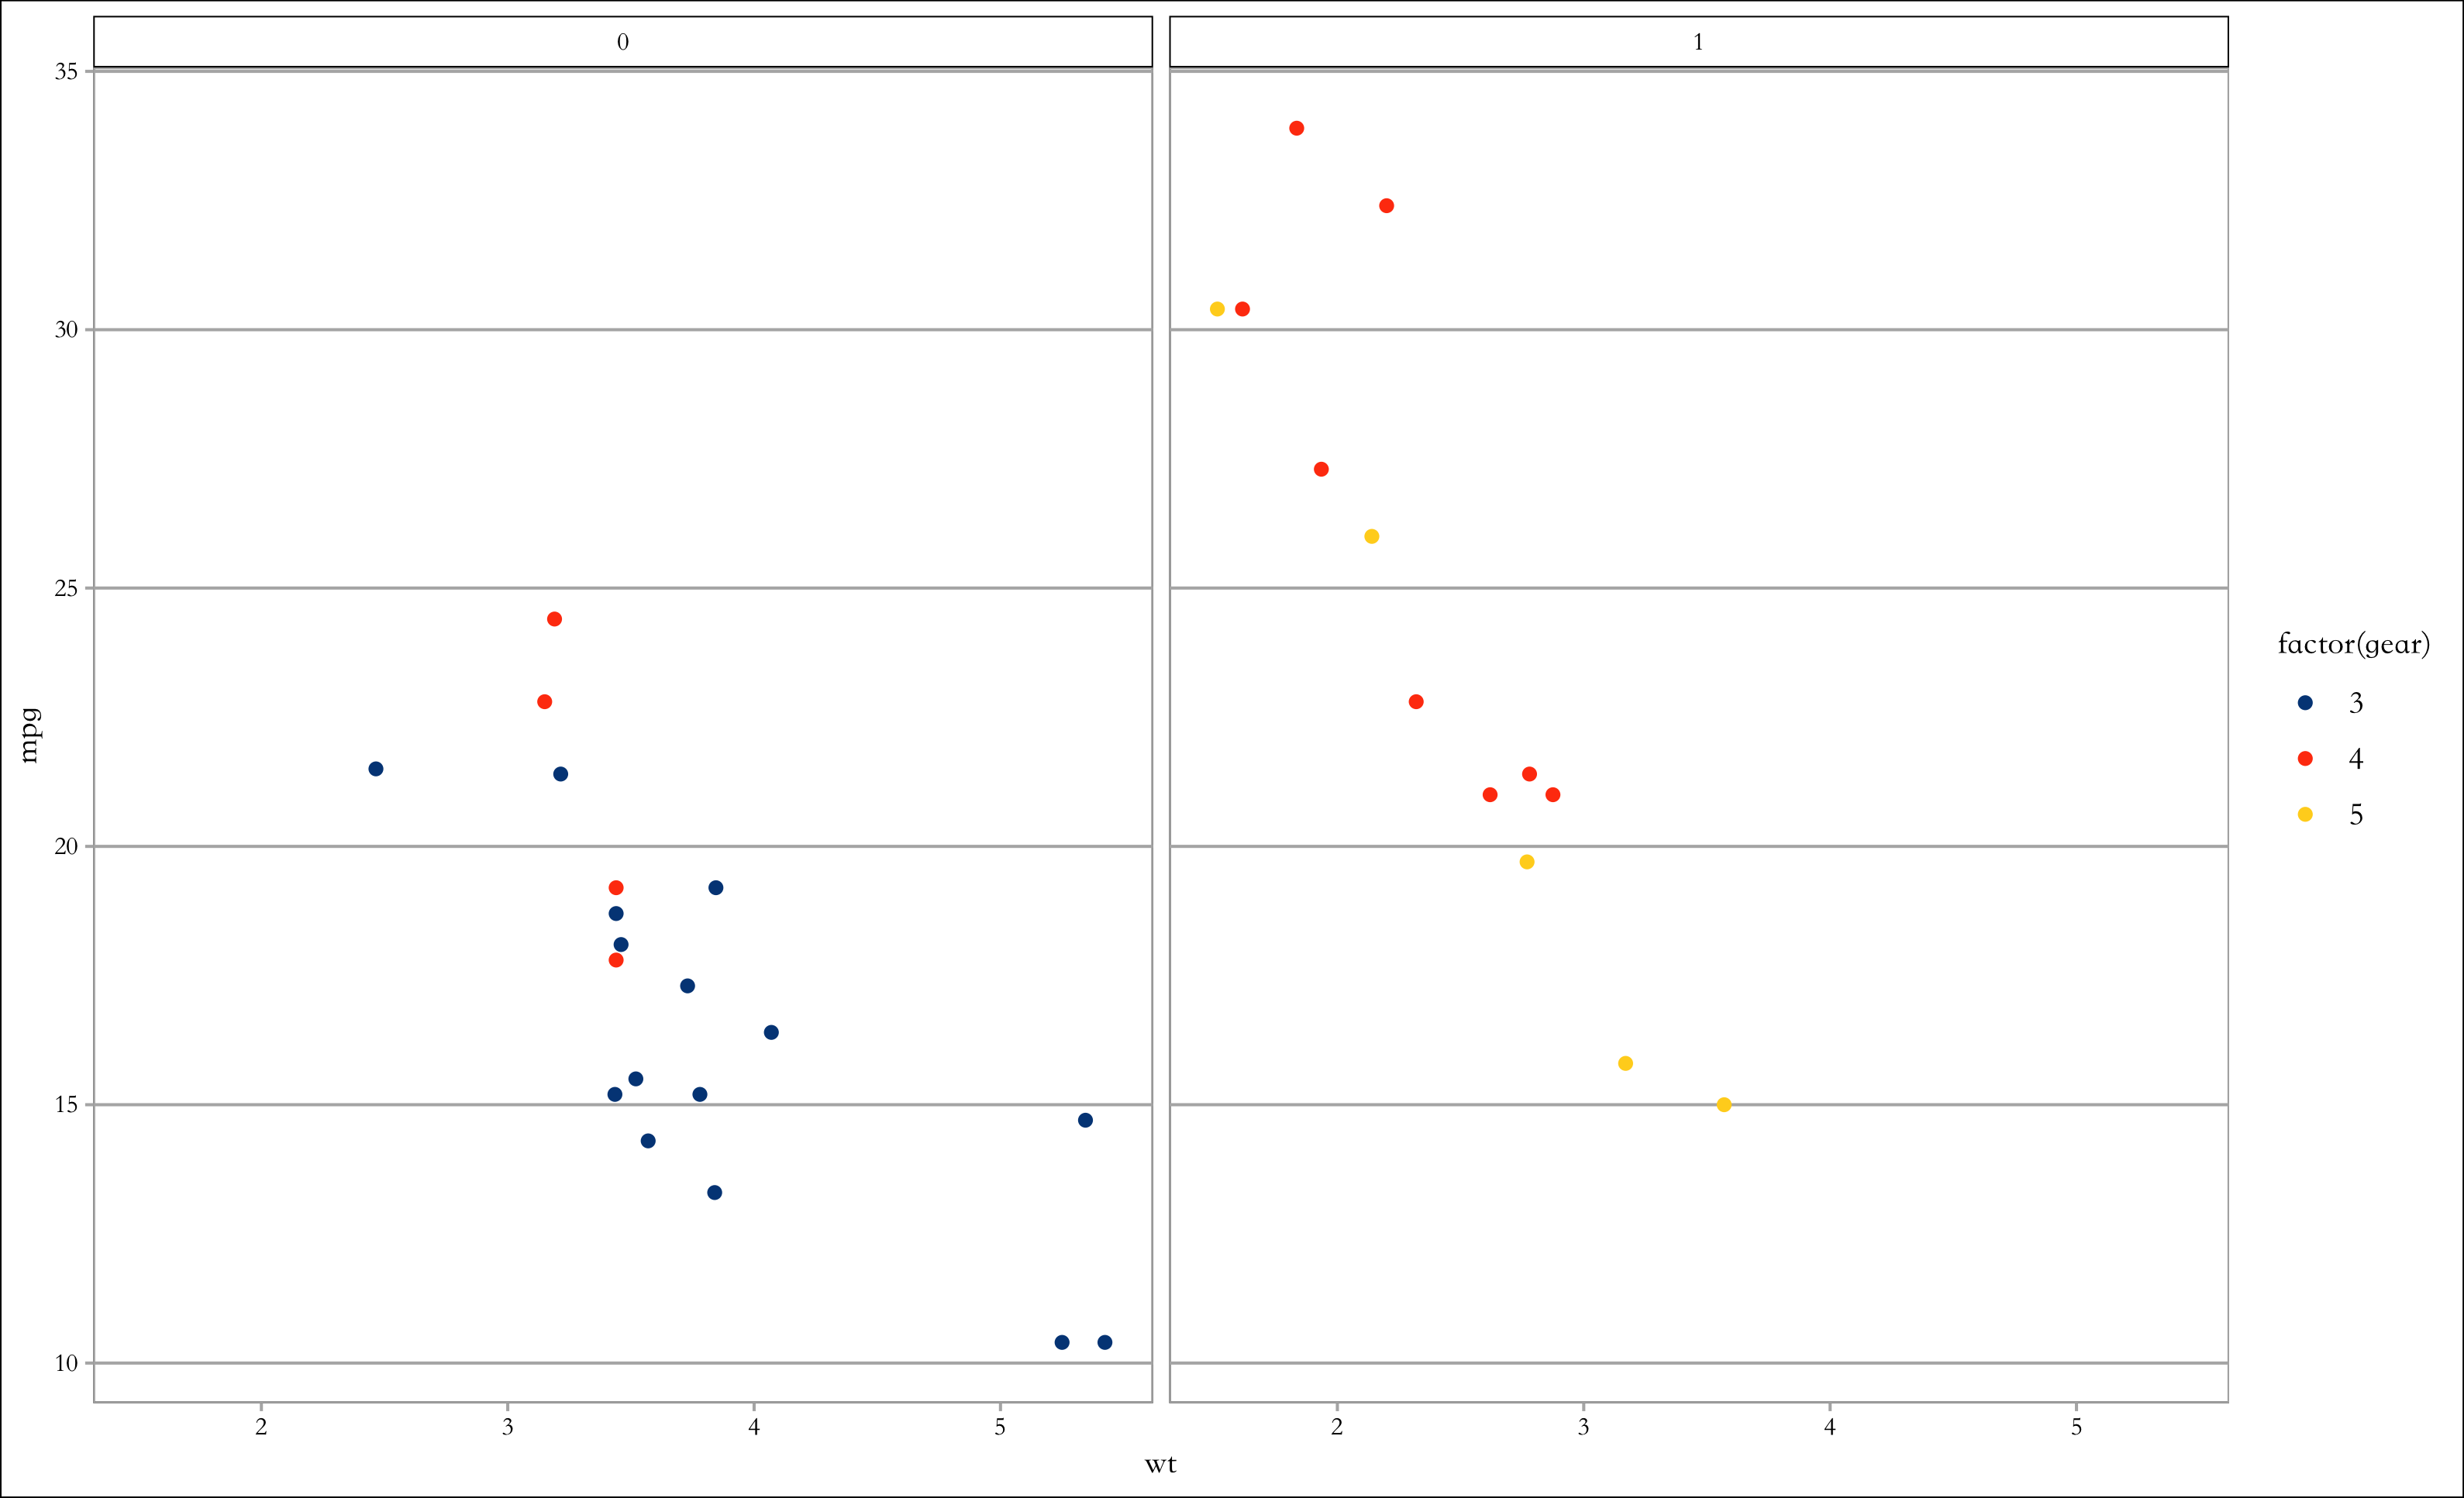Image resolution: width=2464 pixels, height=1498 pixels.
Task: Click the navy legend key for gear 3
Action: click(x=2305, y=703)
